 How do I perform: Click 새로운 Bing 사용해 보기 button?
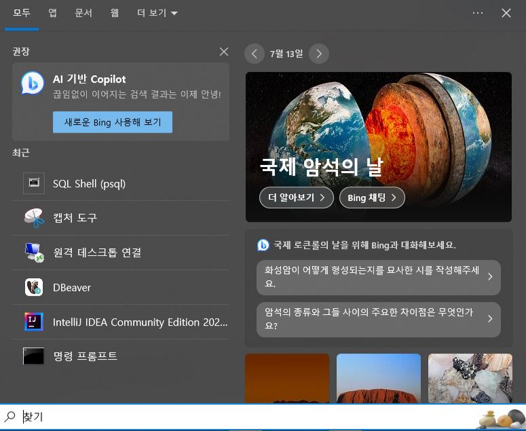(113, 122)
